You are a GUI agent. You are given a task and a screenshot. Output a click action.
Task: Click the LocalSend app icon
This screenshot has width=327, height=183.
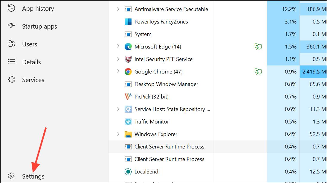point(128,171)
